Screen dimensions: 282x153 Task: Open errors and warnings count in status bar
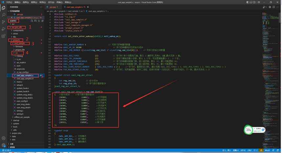(x=7, y=150)
